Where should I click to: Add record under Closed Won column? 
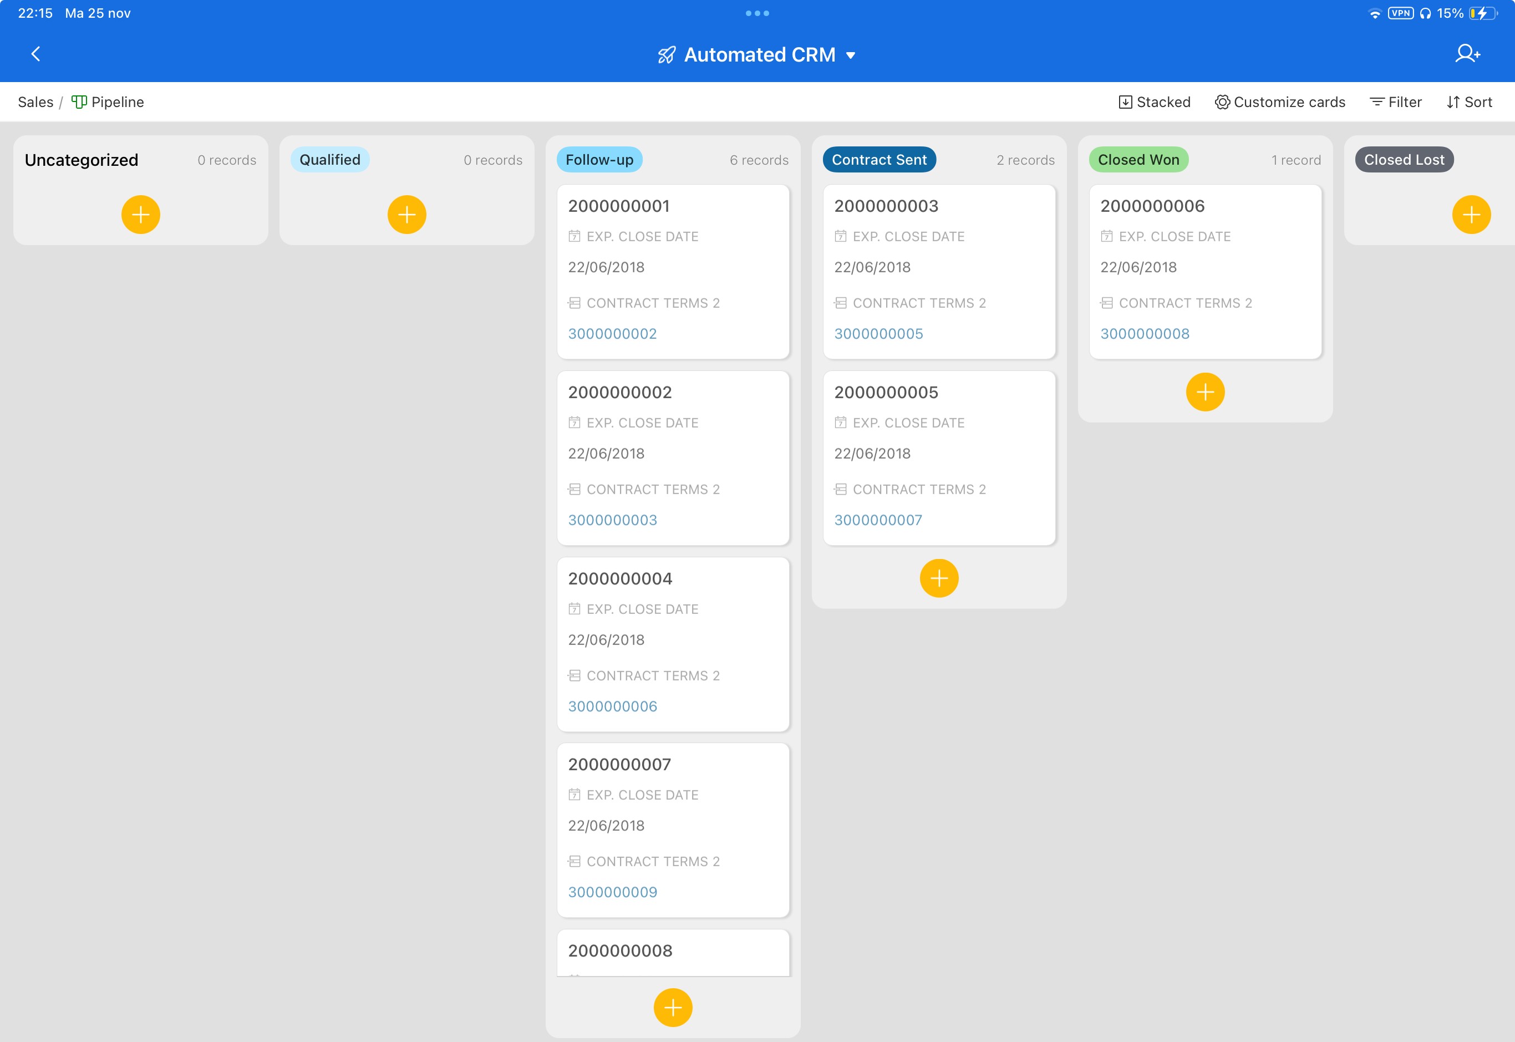pos(1205,393)
